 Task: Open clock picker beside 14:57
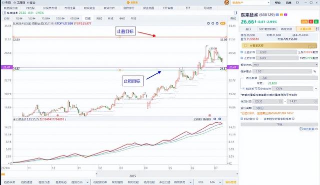[314, 101]
